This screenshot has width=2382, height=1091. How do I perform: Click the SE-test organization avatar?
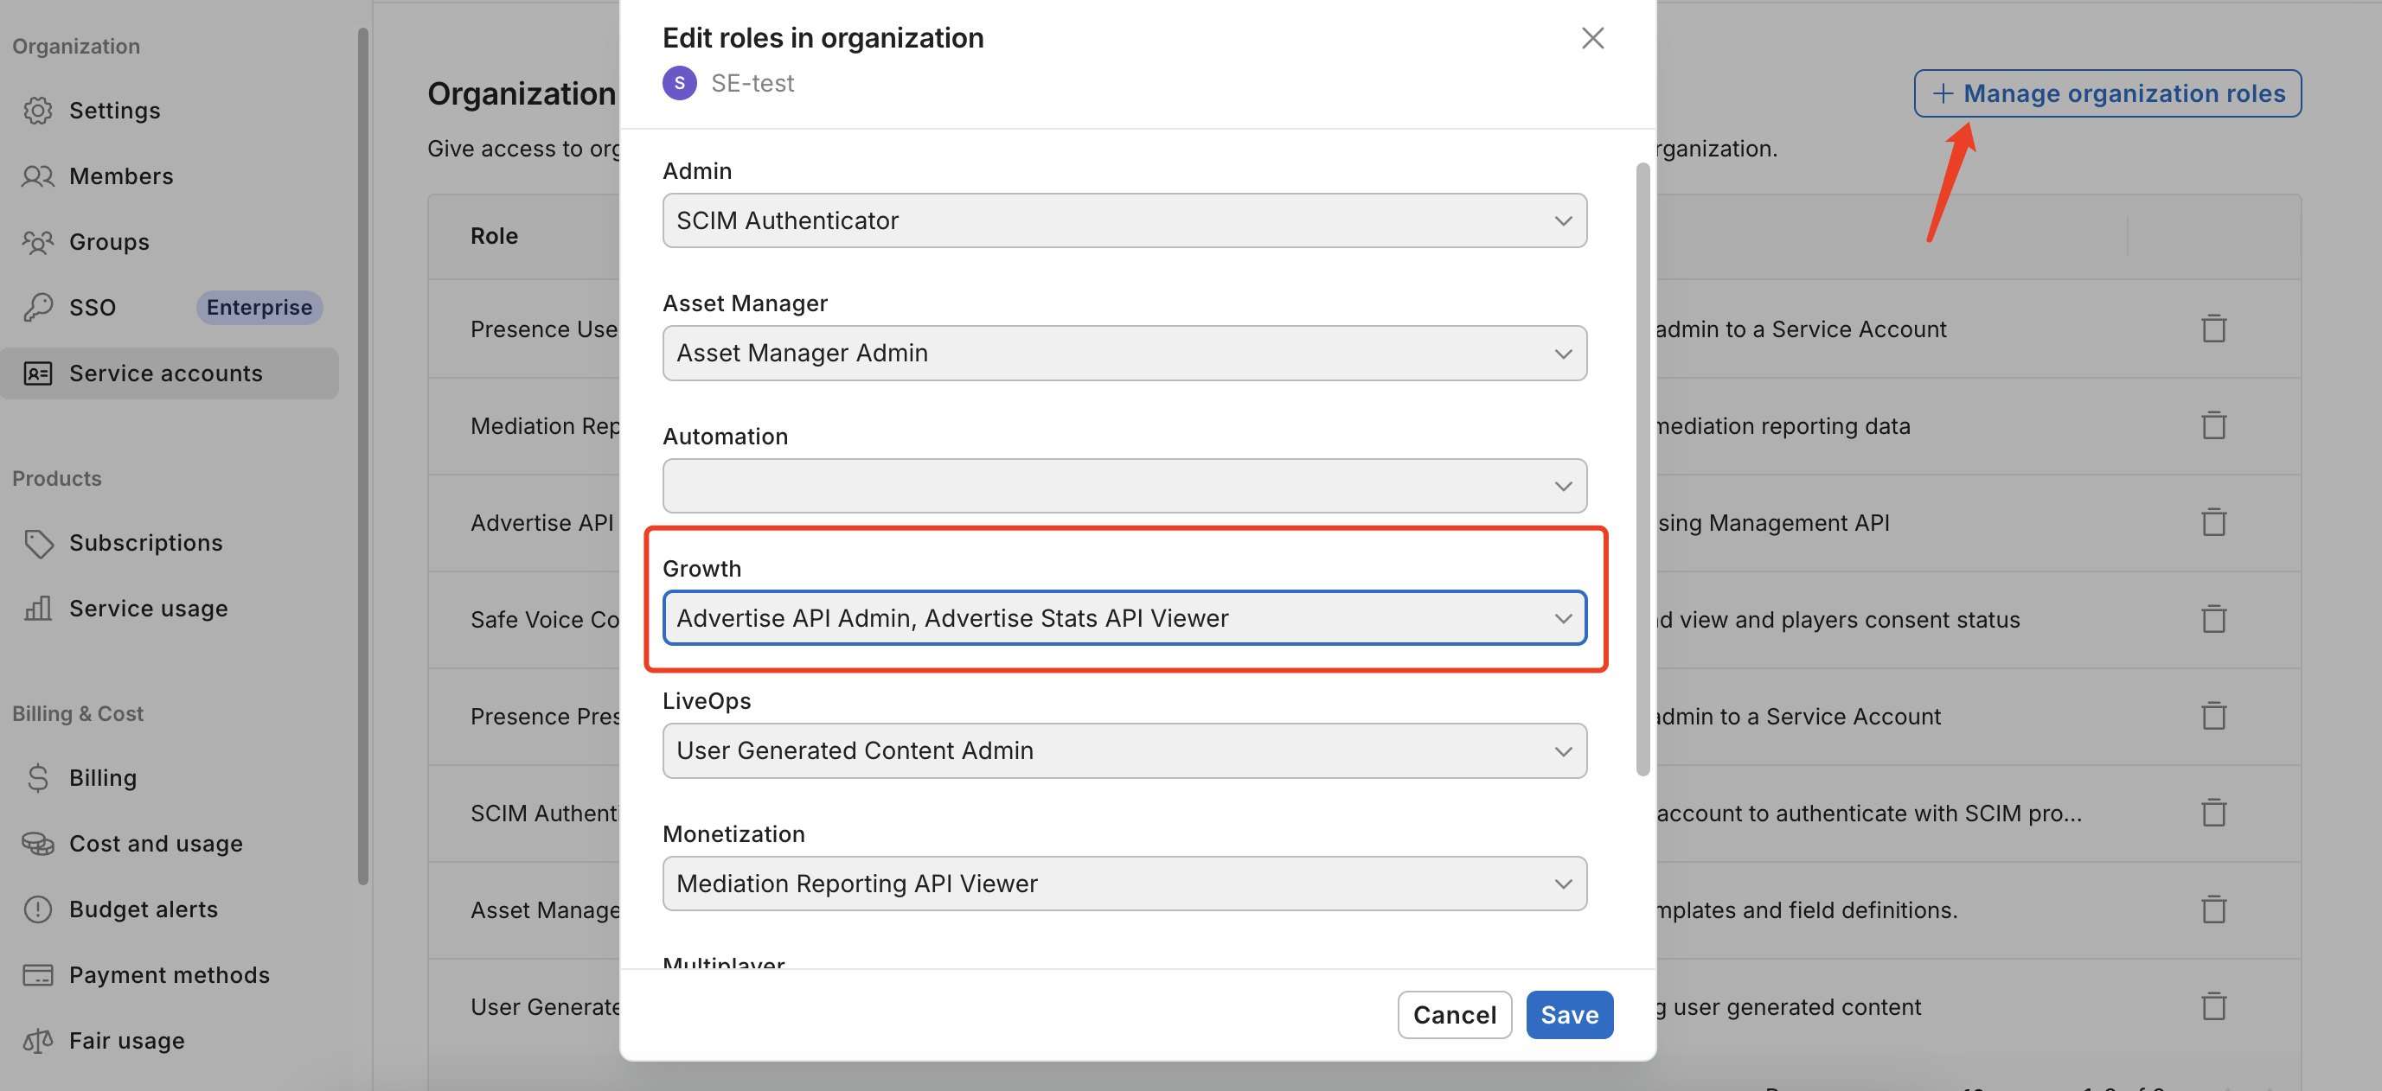[679, 83]
